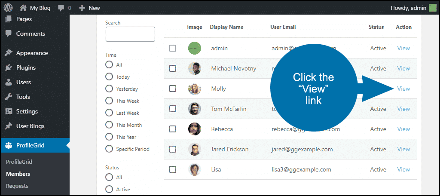
Task: Click the member Search input field
Action: click(x=130, y=34)
